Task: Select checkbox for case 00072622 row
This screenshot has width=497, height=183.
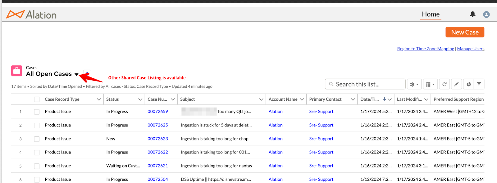Action: (x=37, y=152)
